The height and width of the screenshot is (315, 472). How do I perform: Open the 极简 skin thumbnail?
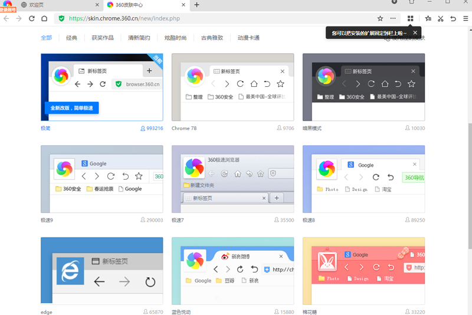pyautogui.click(x=102, y=87)
